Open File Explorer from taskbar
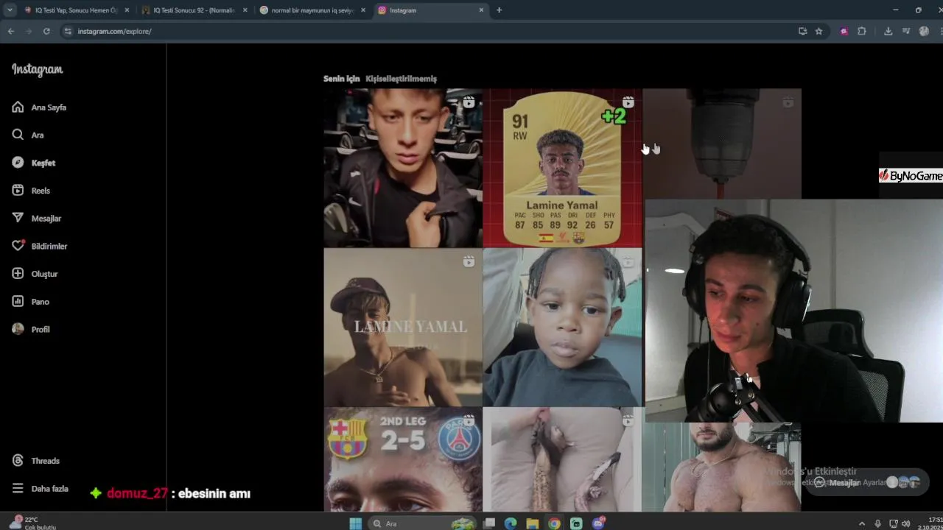The image size is (943, 530). pos(532,523)
